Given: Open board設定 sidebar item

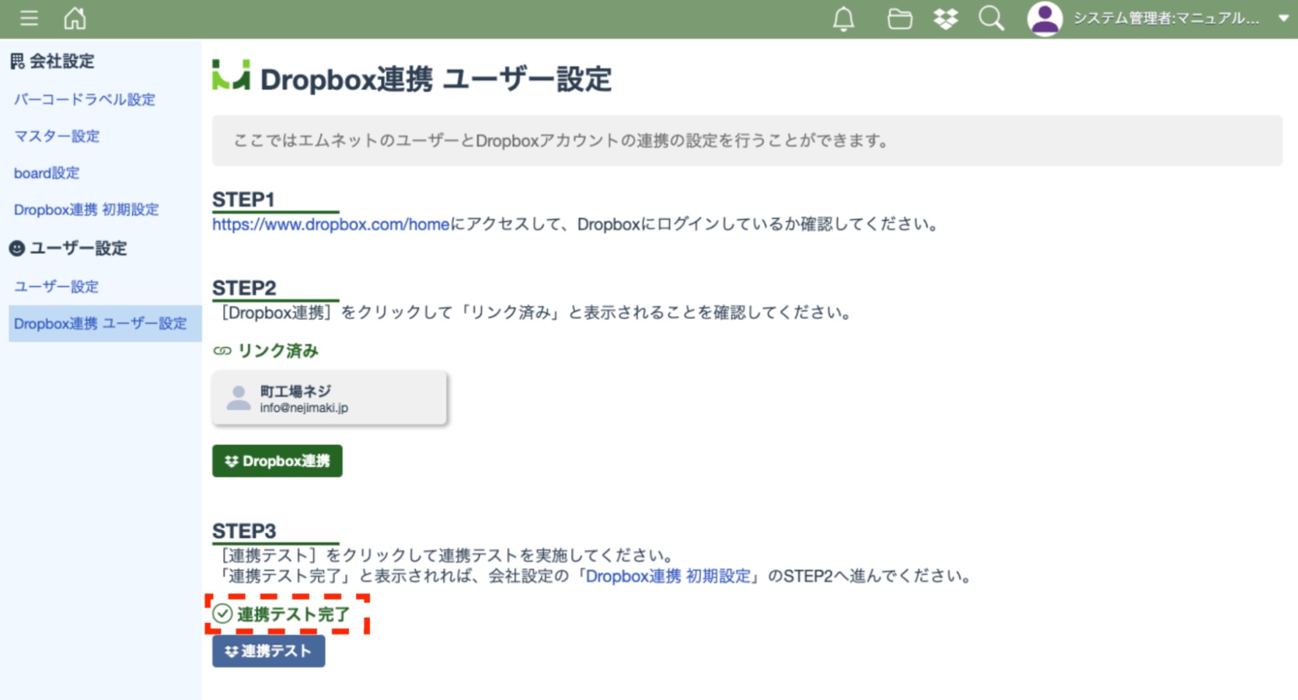Looking at the screenshot, I should pyautogui.click(x=47, y=172).
